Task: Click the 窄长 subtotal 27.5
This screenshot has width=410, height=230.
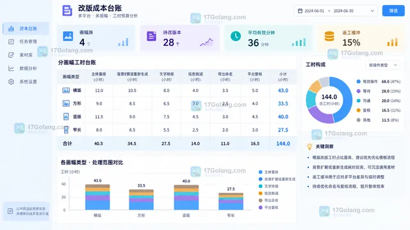Action: coord(283,130)
